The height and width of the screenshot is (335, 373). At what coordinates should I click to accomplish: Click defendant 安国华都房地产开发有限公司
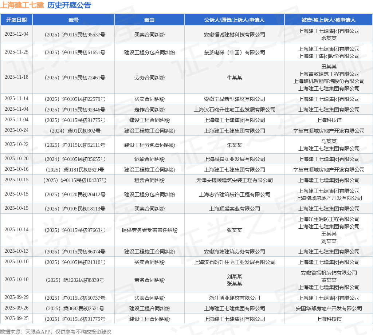tap(329, 309)
